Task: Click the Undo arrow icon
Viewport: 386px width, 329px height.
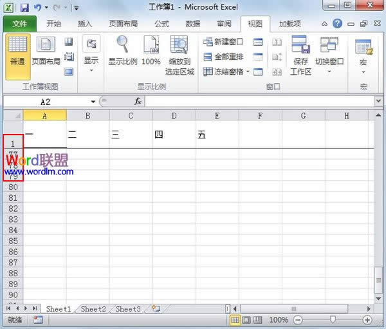Action: (x=38, y=8)
